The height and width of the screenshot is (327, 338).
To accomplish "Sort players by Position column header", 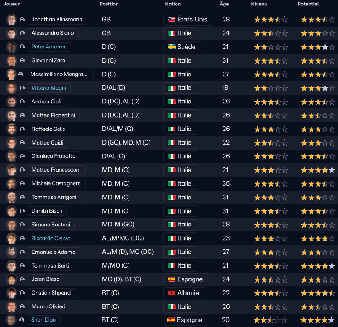I will 109,4.
